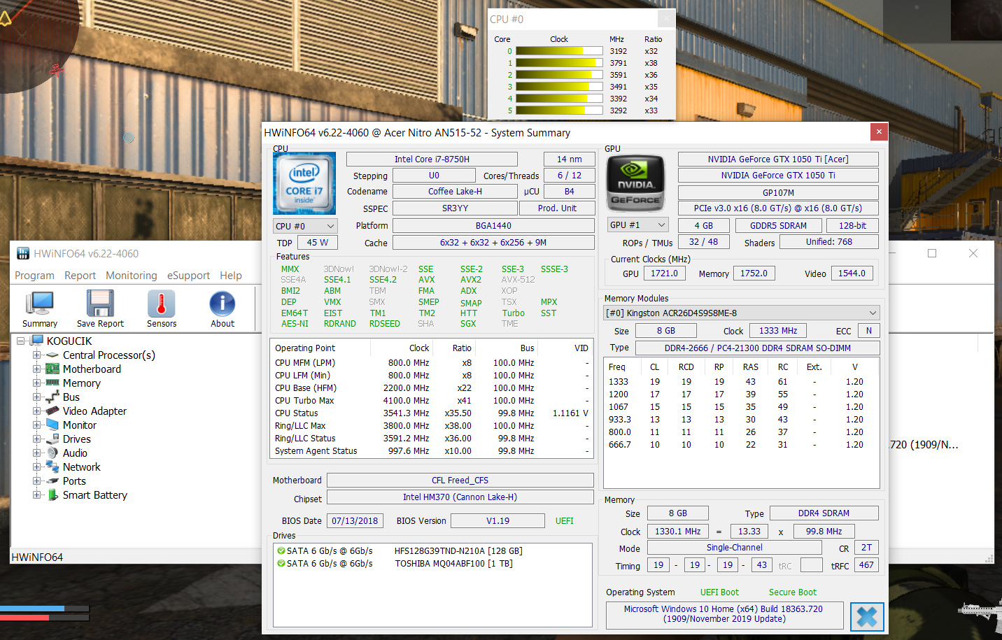The width and height of the screenshot is (1002, 640).
Task: Expand the Network tree node
Action: [36, 467]
